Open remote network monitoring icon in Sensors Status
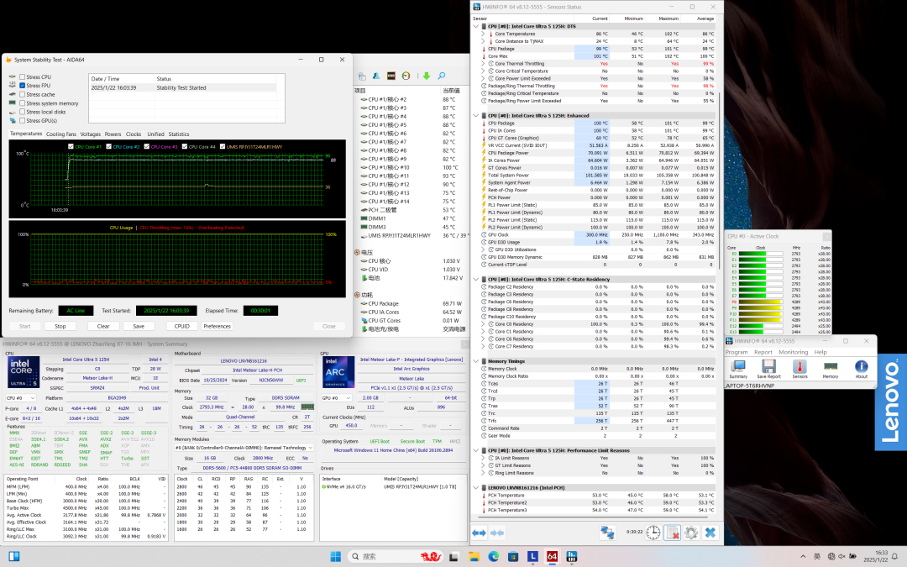907x567 pixels. coord(607,533)
